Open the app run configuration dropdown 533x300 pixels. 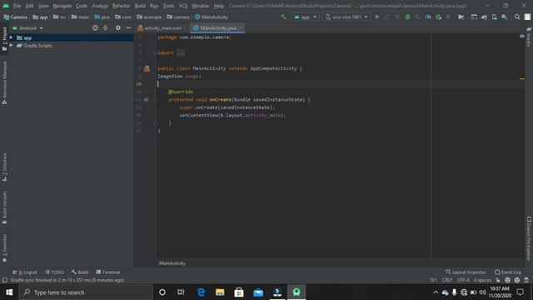point(305,17)
